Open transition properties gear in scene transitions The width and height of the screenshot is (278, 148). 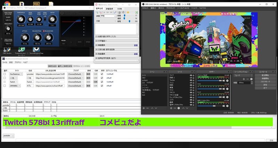(x=251, y=79)
